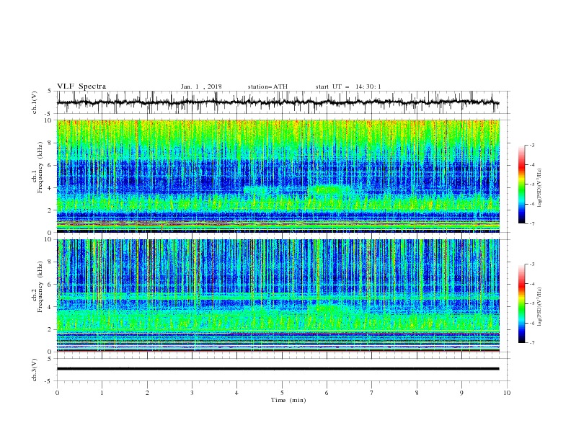Screen dimensions: 571x441
Task: Click the ch.1 voltage waveform trace
Action: pyautogui.click(x=278, y=102)
